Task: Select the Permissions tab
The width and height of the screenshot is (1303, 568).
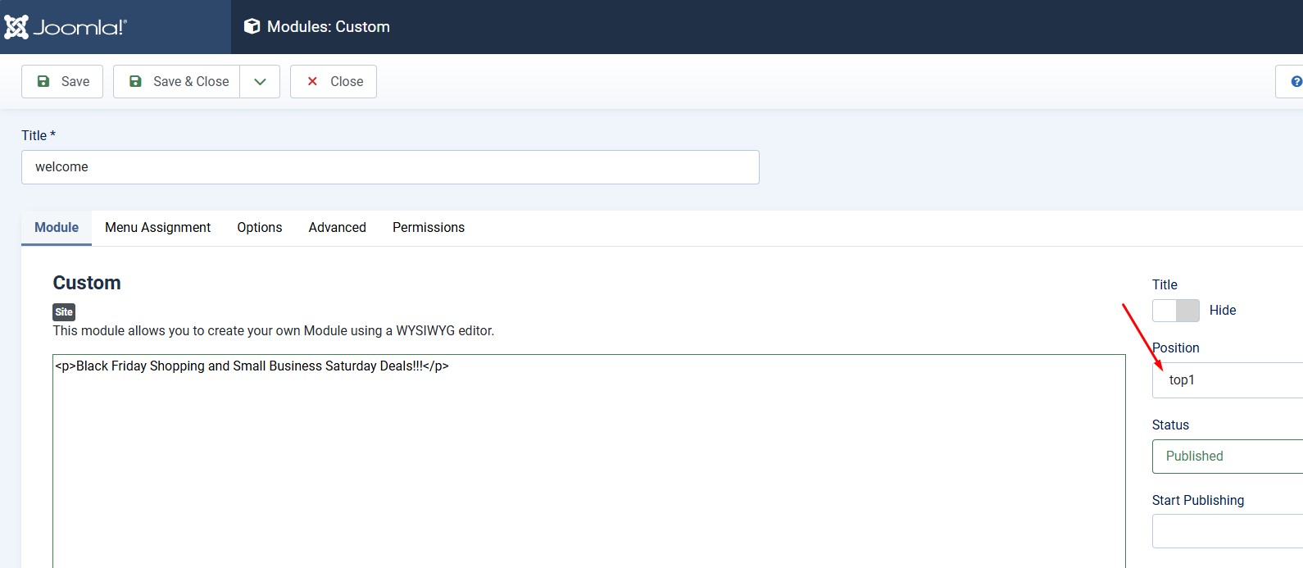Action: click(428, 228)
